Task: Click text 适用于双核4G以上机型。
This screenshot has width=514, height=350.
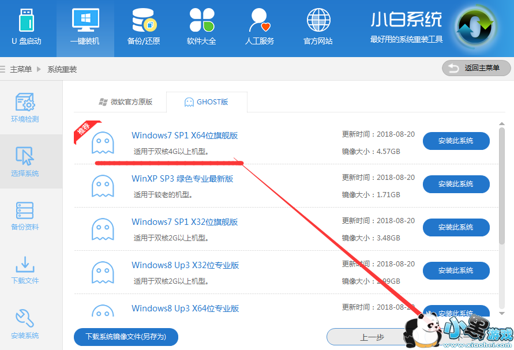Action: point(171,152)
